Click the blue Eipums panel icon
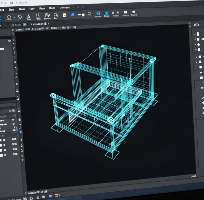204x200 pixels. coord(98,14)
